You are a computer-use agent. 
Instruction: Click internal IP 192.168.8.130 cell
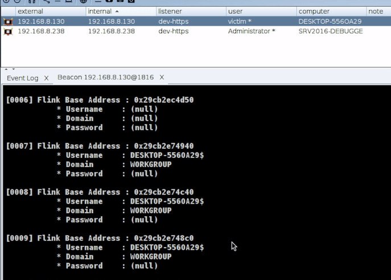click(112, 22)
